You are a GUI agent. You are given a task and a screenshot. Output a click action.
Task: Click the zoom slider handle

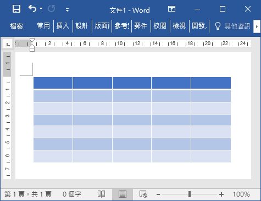[x=190, y=194]
